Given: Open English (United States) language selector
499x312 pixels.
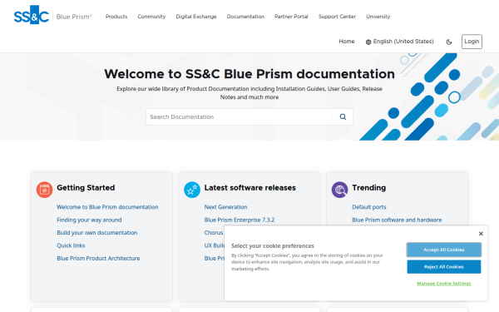Looking at the screenshot, I should [400, 42].
